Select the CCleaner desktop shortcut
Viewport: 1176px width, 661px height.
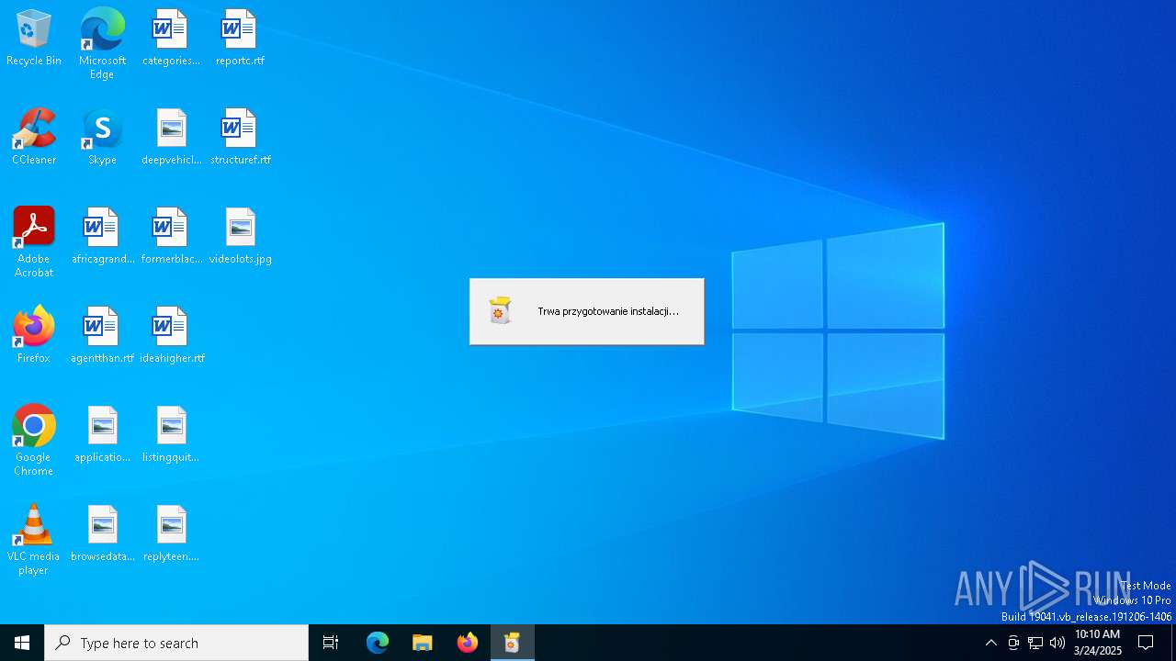[33, 137]
